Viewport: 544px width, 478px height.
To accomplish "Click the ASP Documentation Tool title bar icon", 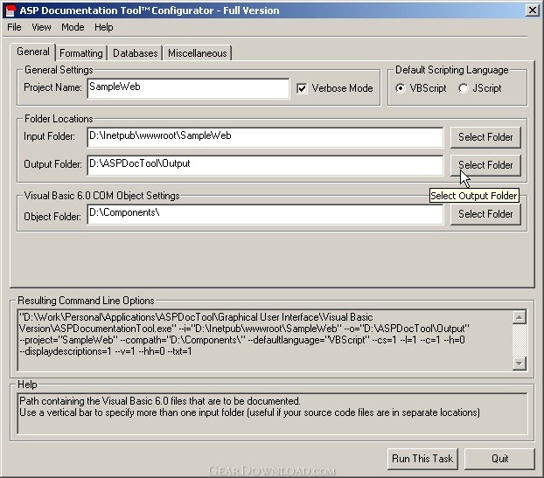I will tap(10, 10).
